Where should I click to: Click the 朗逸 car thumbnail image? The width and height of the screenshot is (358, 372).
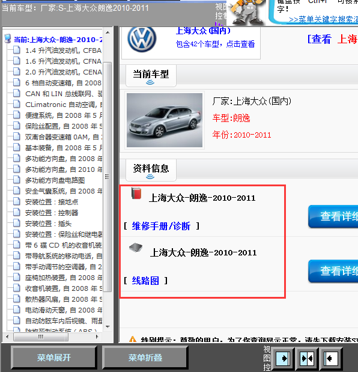(165, 120)
